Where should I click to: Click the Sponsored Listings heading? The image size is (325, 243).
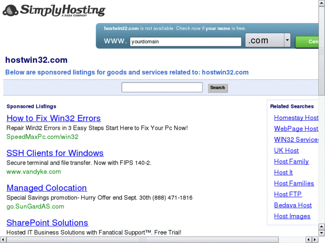pos(31,106)
